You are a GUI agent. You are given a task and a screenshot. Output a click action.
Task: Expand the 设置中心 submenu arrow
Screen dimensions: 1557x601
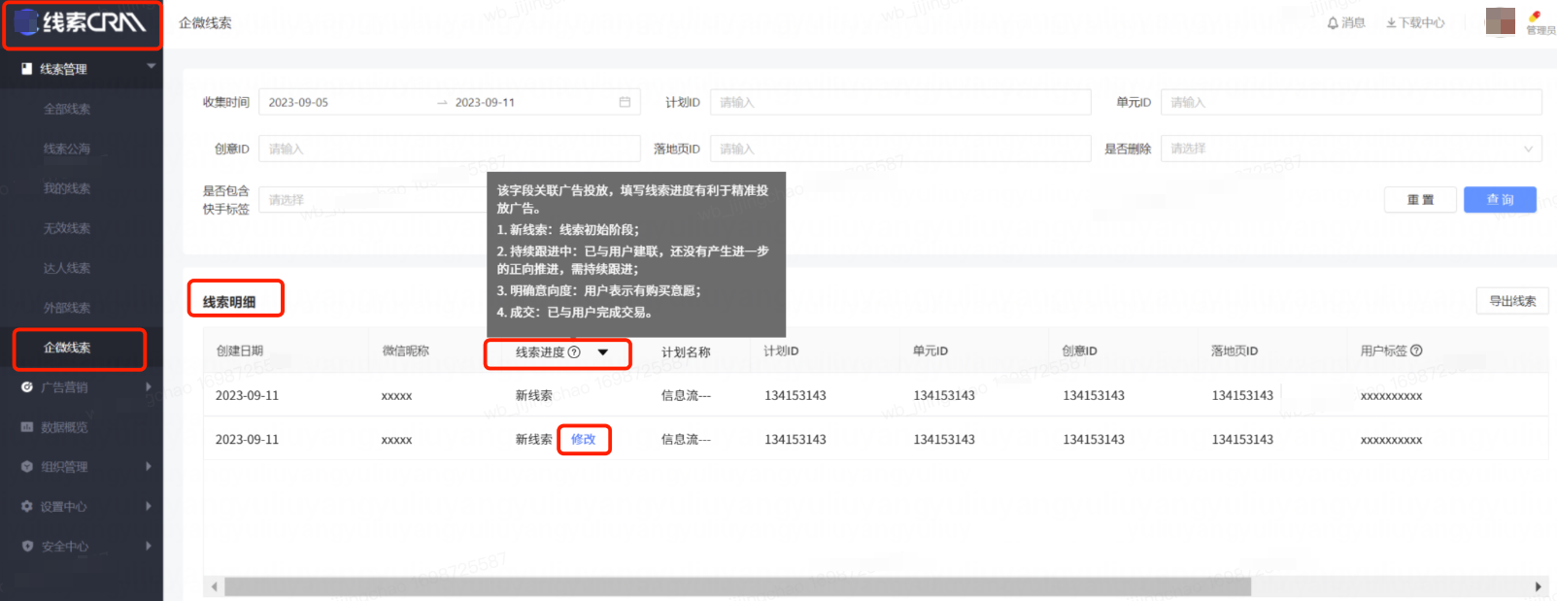pos(149,506)
